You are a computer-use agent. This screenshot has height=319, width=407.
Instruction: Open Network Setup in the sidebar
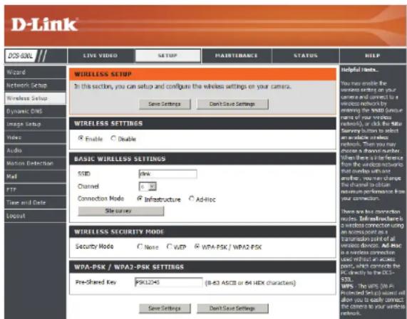point(36,85)
